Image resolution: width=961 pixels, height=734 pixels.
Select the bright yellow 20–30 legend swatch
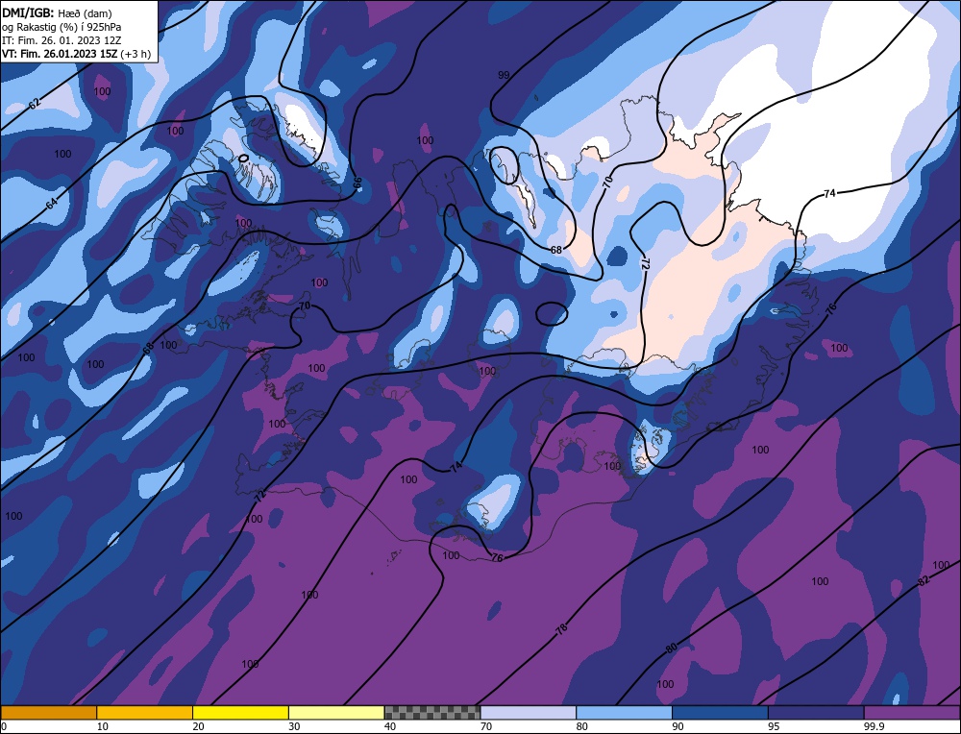click(x=240, y=713)
